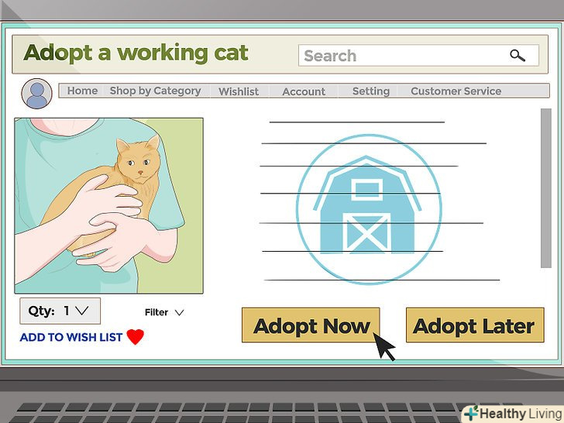Open the Wishlist menu item

click(239, 91)
